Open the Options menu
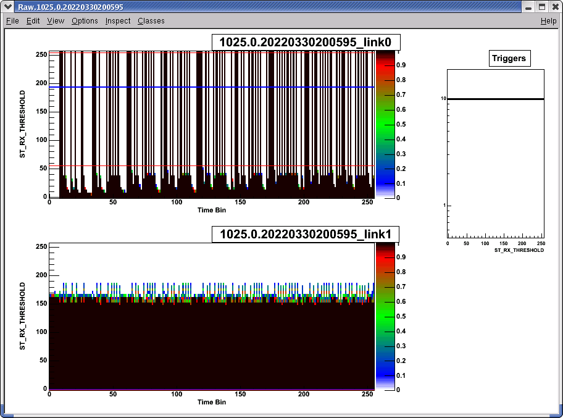The height and width of the screenshot is (418, 563). [x=85, y=20]
